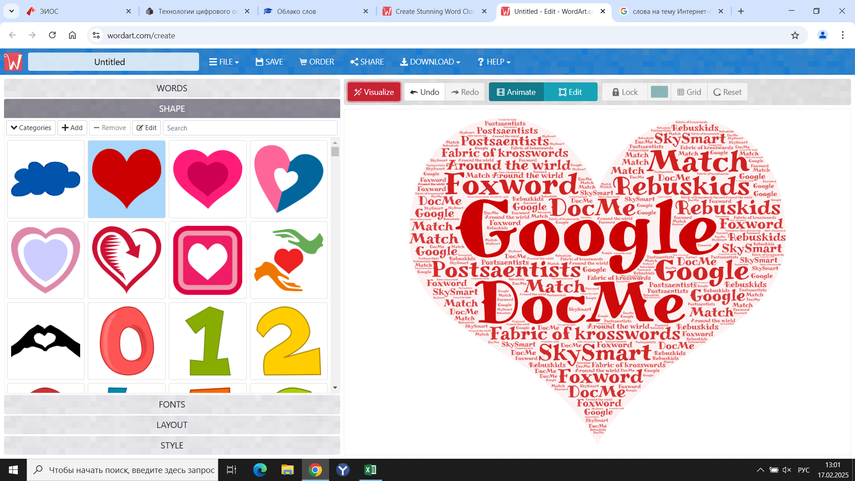Open the WORDS panel section
This screenshot has height=481, width=855.
tap(172, 88)
